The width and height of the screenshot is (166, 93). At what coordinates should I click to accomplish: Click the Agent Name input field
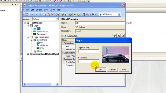click(89, 51)
